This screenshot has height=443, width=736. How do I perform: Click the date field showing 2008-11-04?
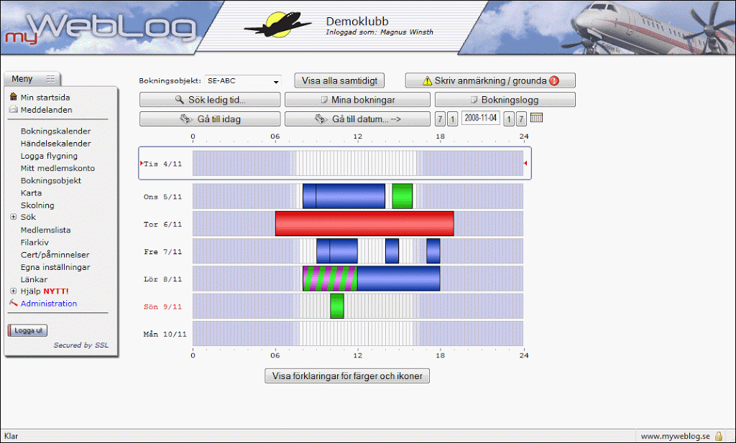481,118
